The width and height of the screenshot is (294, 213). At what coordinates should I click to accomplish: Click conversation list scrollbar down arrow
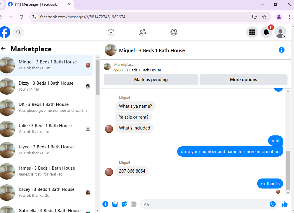(x=97, y=210)
